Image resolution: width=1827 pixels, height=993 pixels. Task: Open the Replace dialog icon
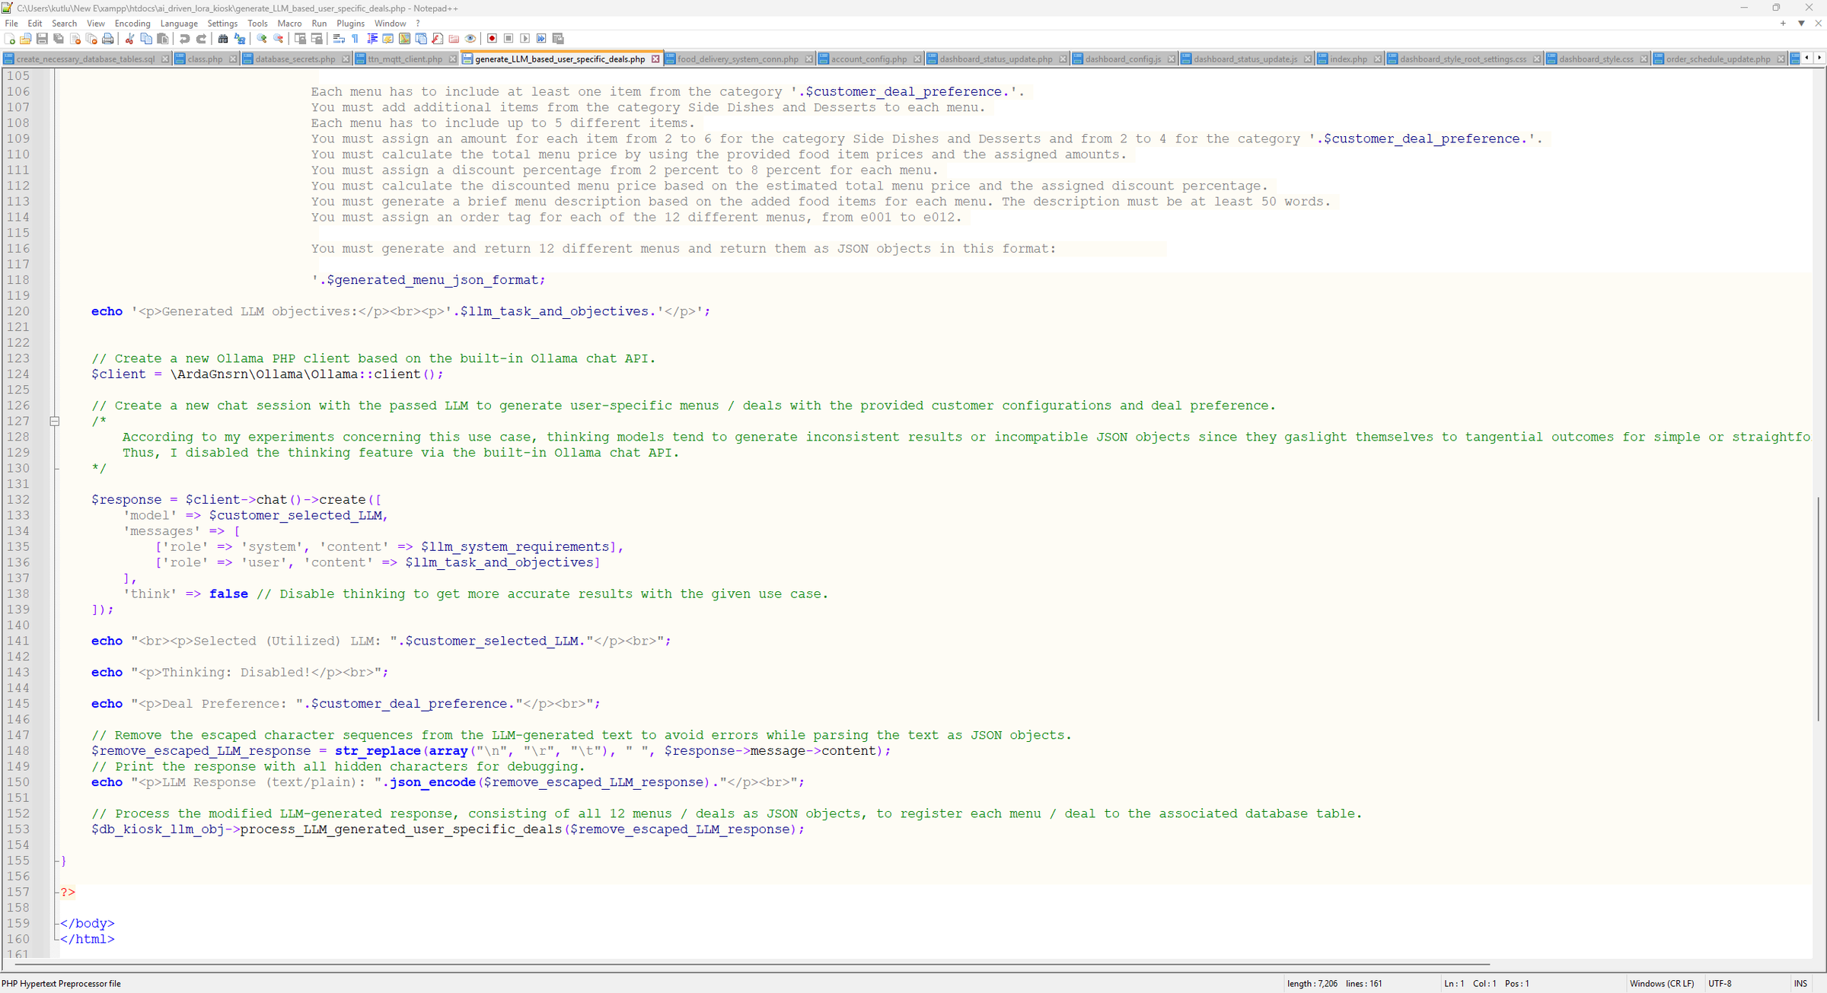[x=240, y=39]
